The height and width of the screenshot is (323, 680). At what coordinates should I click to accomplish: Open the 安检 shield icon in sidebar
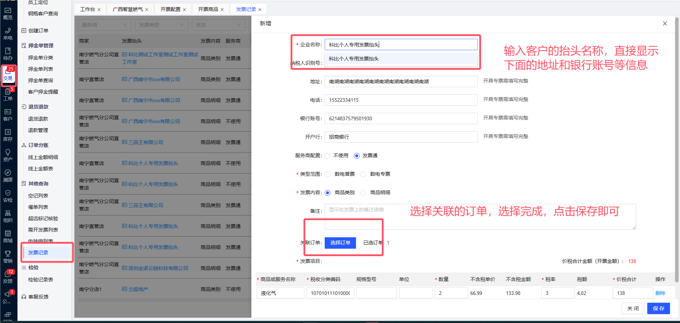8,196
